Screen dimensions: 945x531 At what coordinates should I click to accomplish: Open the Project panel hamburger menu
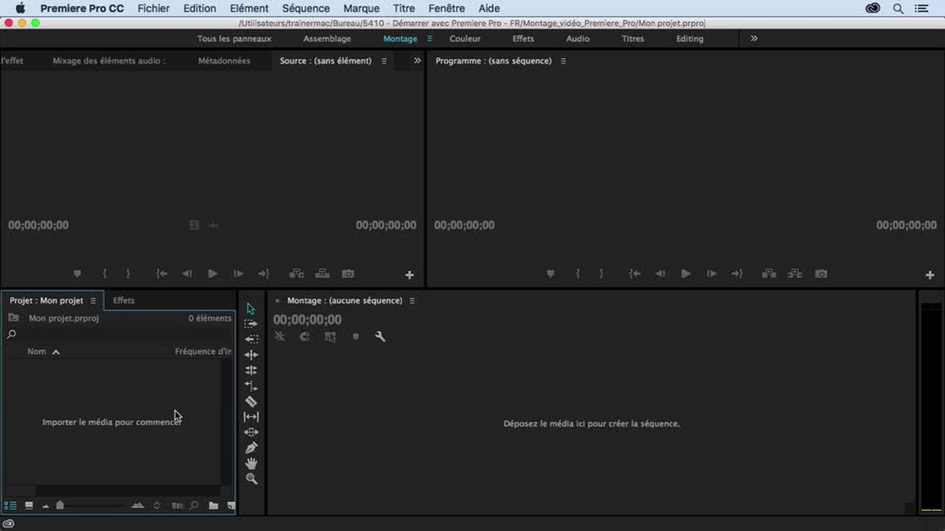[93, 300]
